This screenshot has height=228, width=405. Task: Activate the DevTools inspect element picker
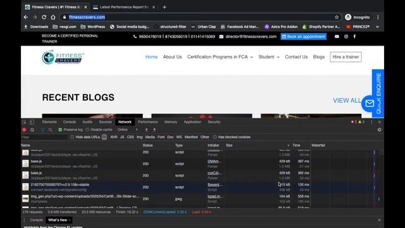pos(24,122)
